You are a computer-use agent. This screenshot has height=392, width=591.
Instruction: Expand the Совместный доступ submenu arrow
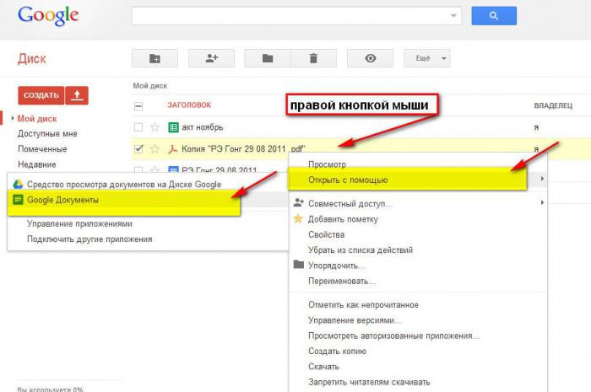point(542,203)
